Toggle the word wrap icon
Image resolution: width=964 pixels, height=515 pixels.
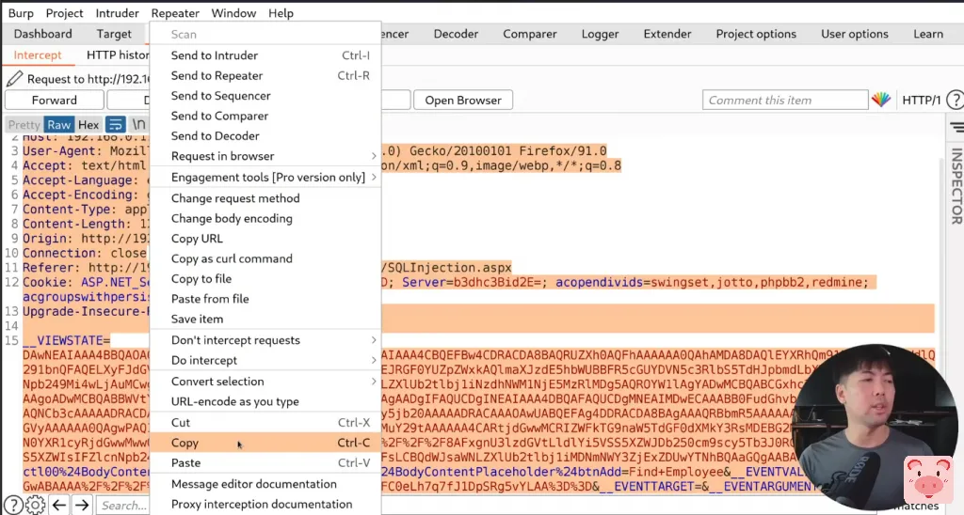tap(116, 124)
